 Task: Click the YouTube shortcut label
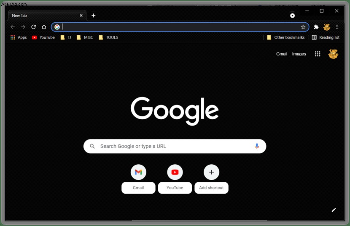click(175, 188)
